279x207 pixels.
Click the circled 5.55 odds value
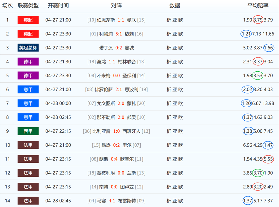click(268, 159)
